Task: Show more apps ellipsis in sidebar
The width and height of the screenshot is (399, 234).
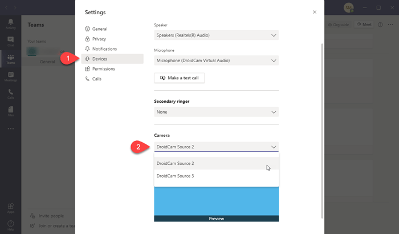Action: (11, 129)
